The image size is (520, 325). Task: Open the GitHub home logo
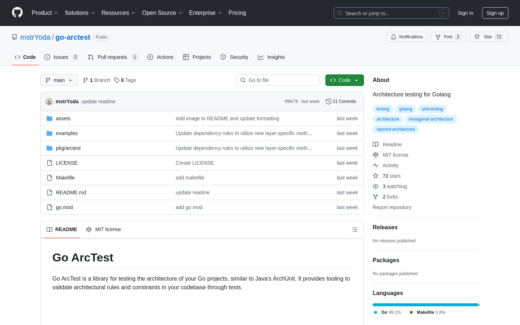point(17,13)
